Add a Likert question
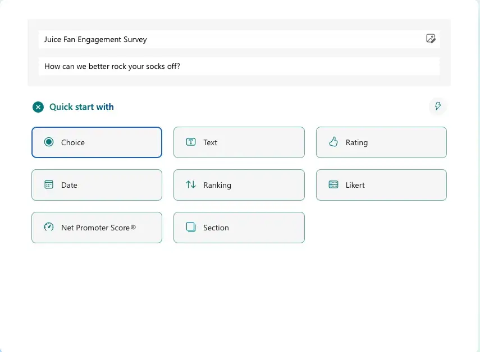The height and width of the screenshot is (352, 480). [x=381, y=185]
